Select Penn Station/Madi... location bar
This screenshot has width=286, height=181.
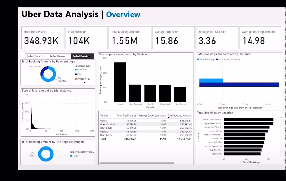click(249, 120)
